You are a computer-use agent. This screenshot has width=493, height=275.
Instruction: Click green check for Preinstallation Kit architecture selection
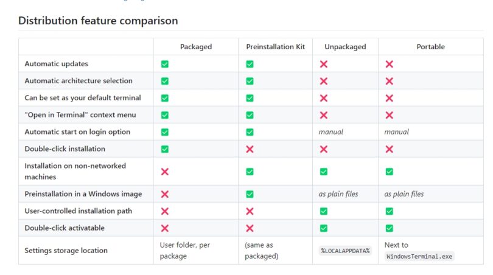click(250, 81)
